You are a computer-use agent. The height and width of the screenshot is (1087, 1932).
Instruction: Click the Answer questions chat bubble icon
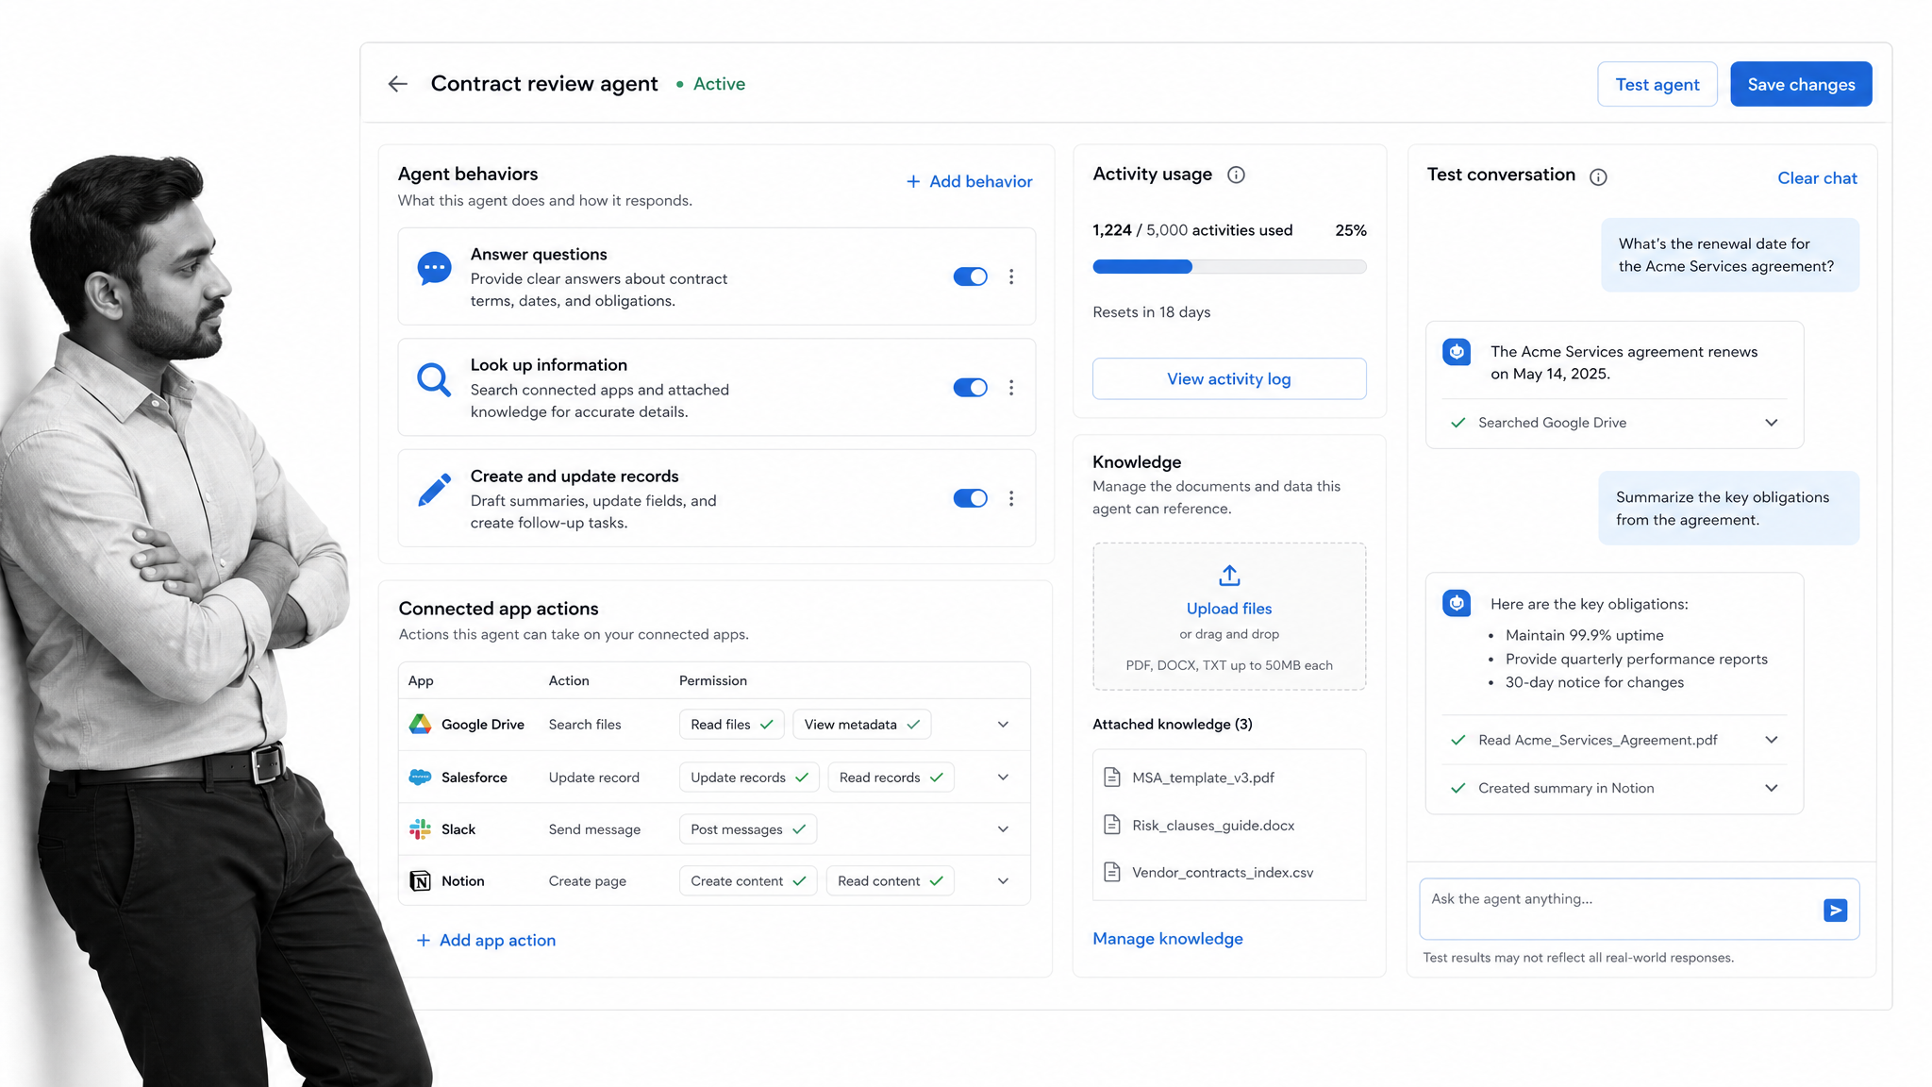point(434,269)
